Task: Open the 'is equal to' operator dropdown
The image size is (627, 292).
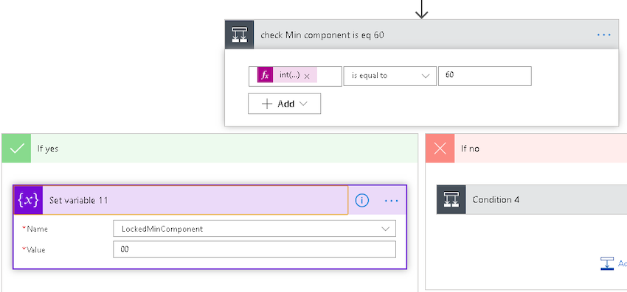Action: [390, 76]
